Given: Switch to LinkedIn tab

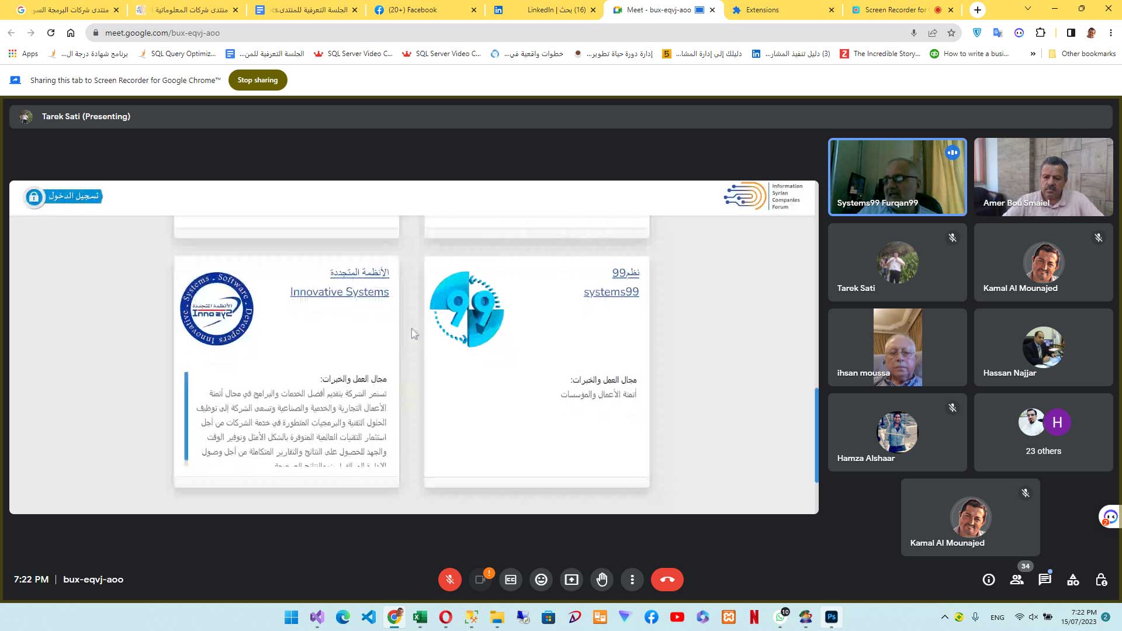Looking at the screenshot, I should 544,10.
